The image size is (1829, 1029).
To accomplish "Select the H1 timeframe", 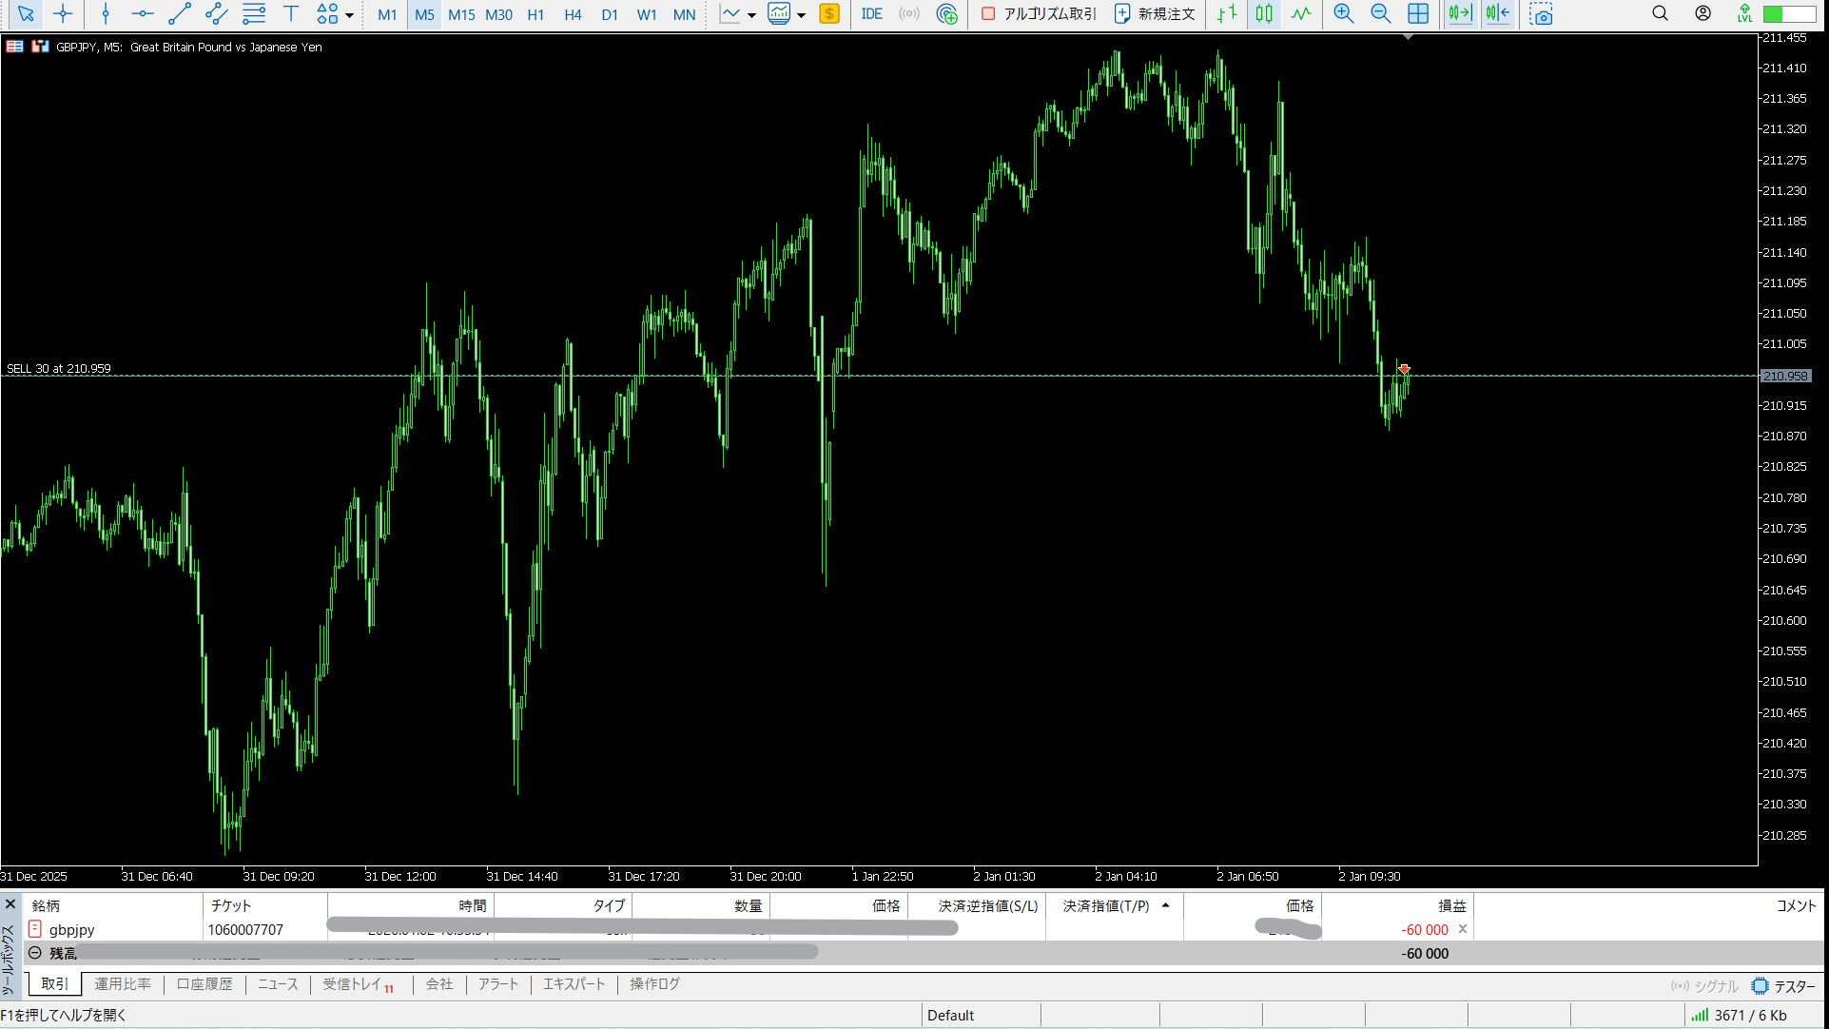I will pos(535,14).
